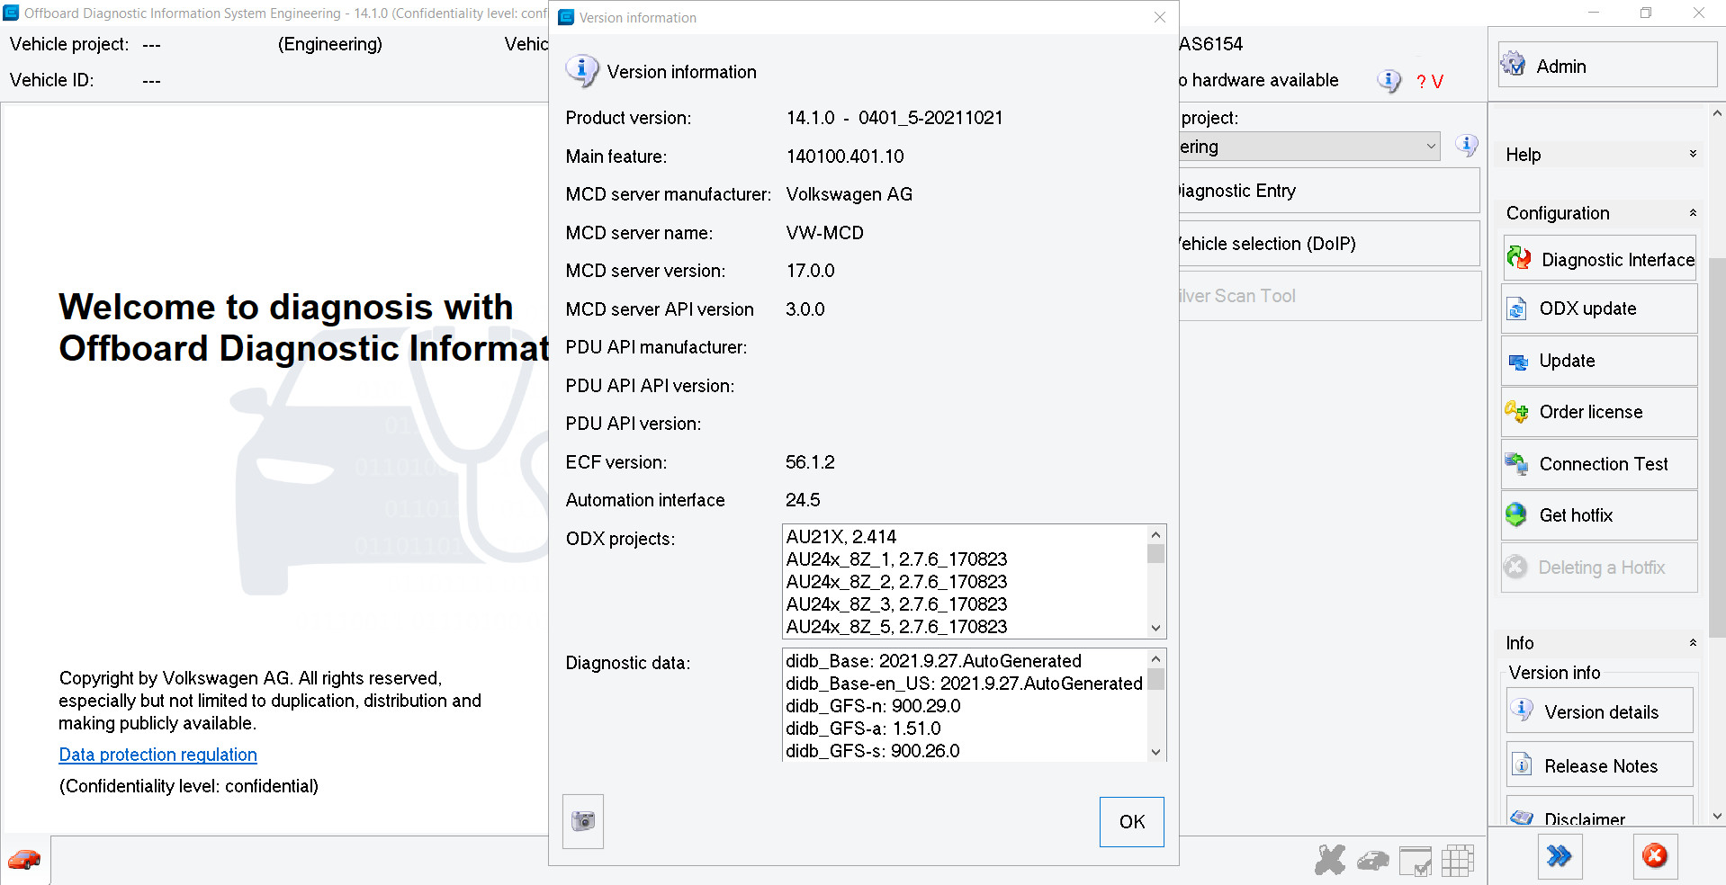Click the grey car status icon

point(1373,862)
